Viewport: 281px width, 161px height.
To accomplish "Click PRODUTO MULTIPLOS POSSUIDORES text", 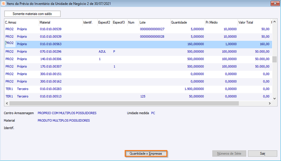I will 64,121.
